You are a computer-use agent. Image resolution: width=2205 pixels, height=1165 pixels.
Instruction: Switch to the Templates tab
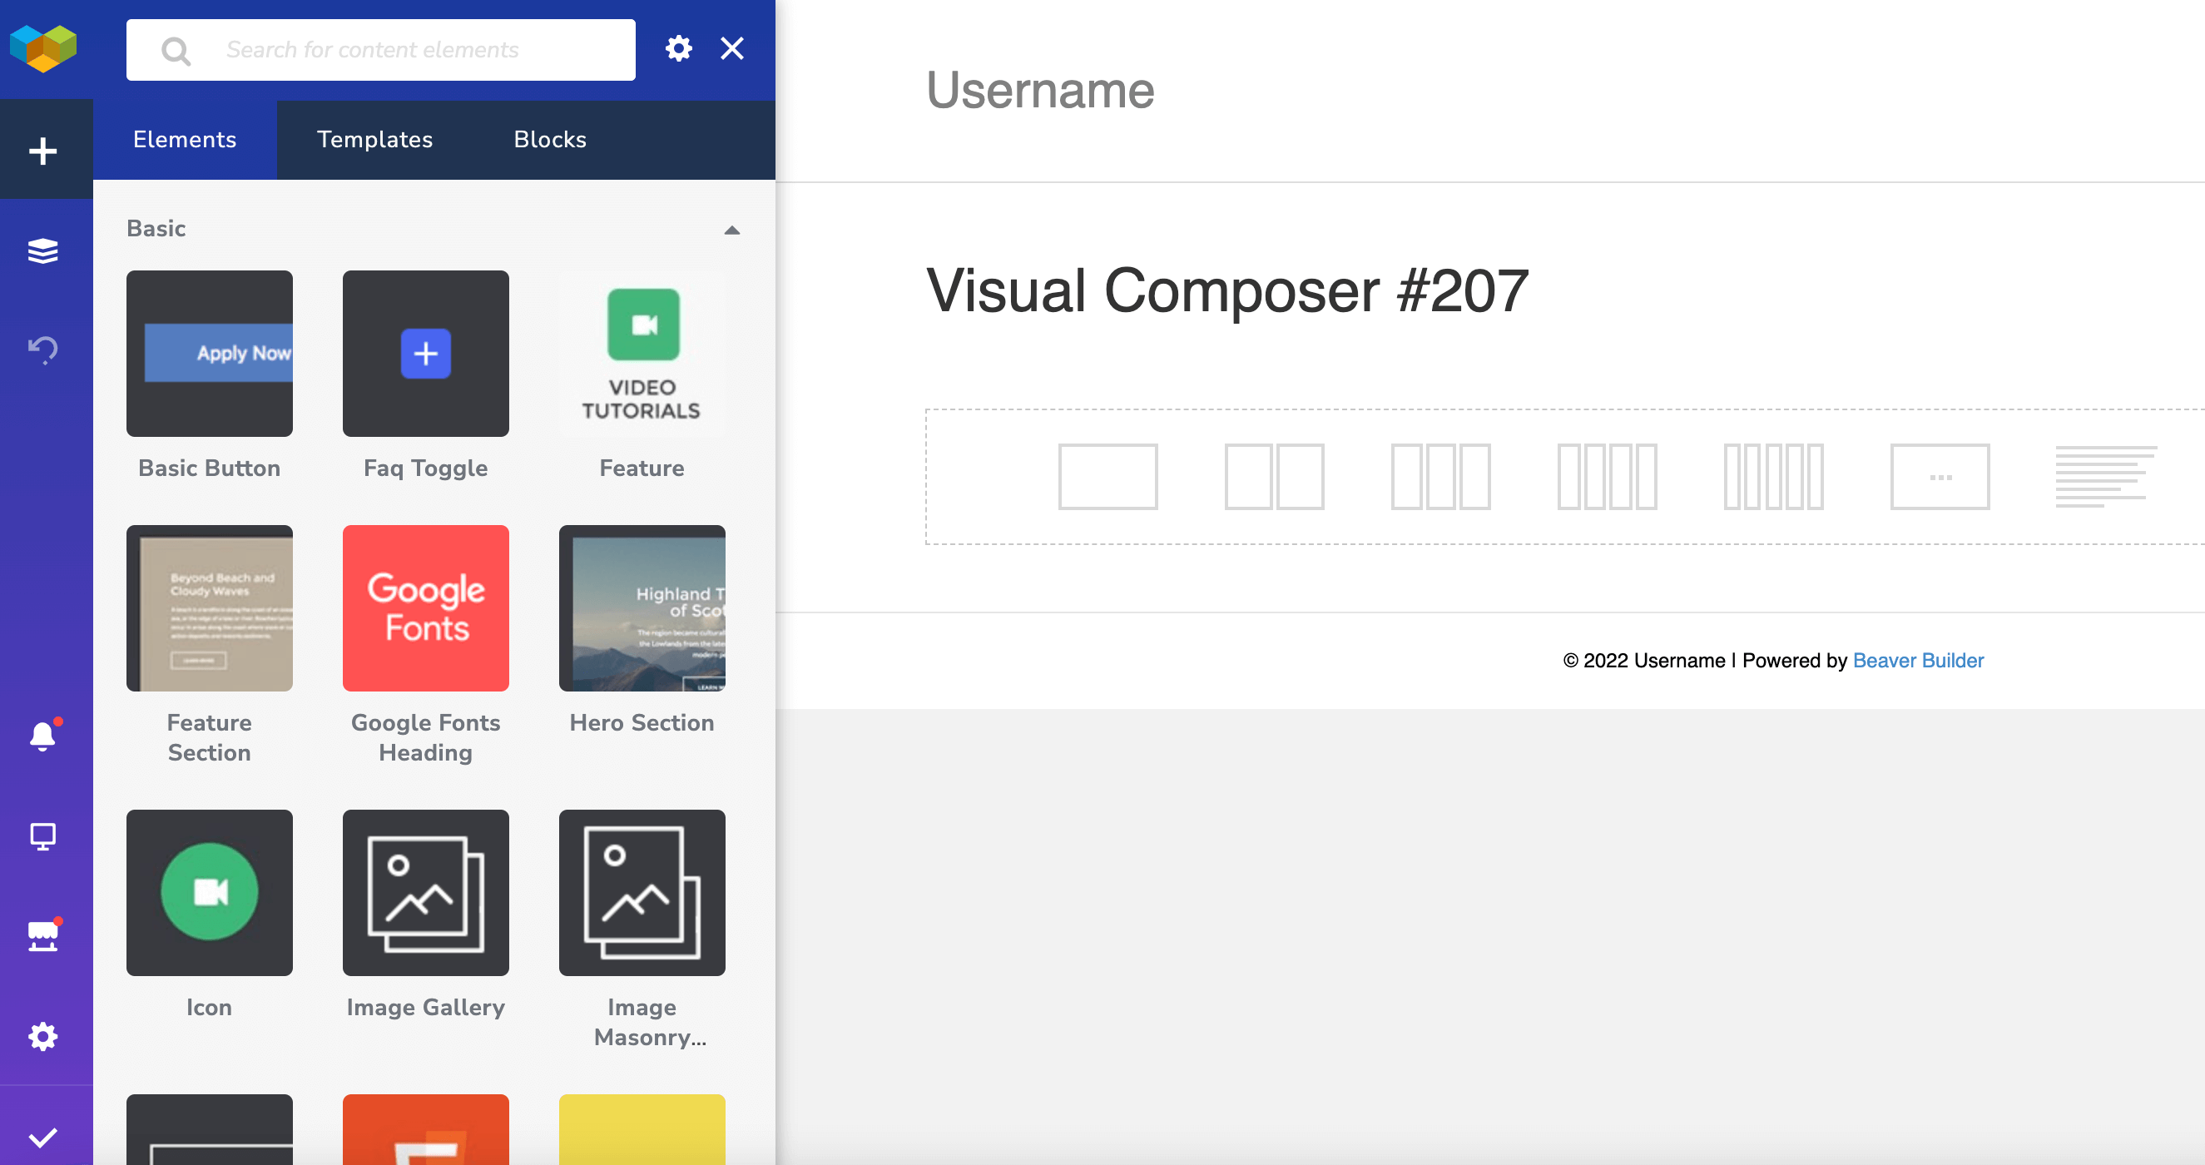(375, 140)
